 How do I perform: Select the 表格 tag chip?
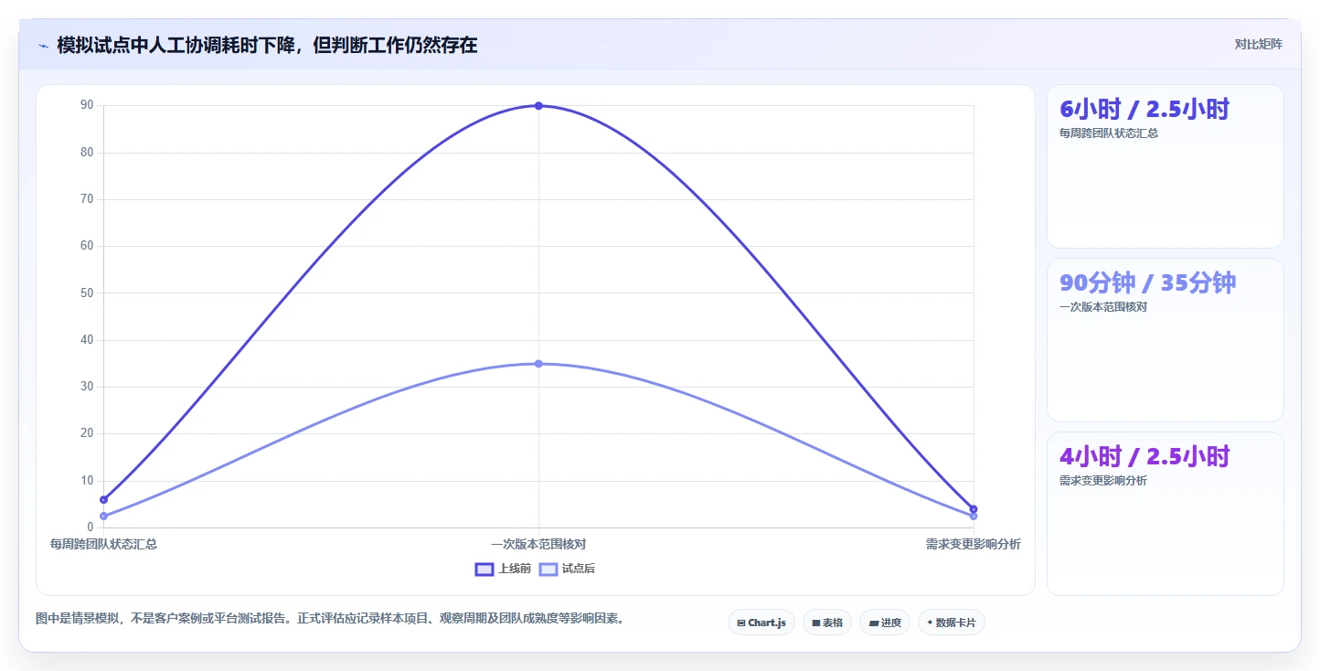pos(827,623)
